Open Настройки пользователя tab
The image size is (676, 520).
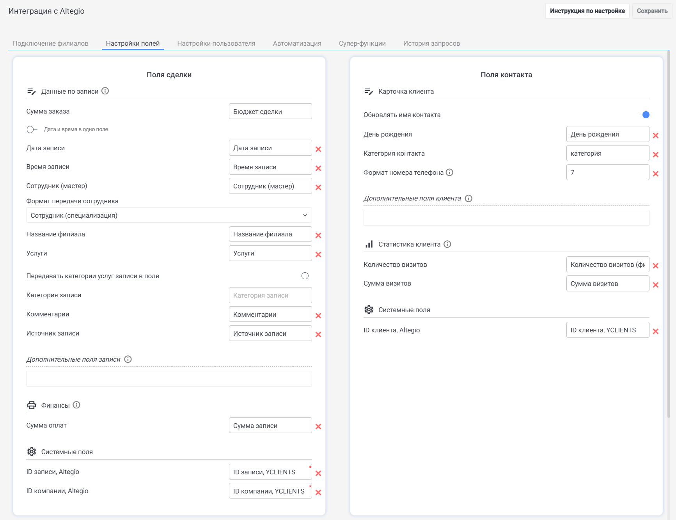[216, 43]
